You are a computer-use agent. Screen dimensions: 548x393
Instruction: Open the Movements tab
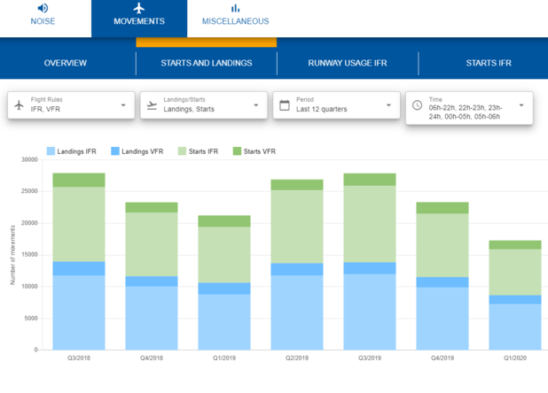click(139, 19)
